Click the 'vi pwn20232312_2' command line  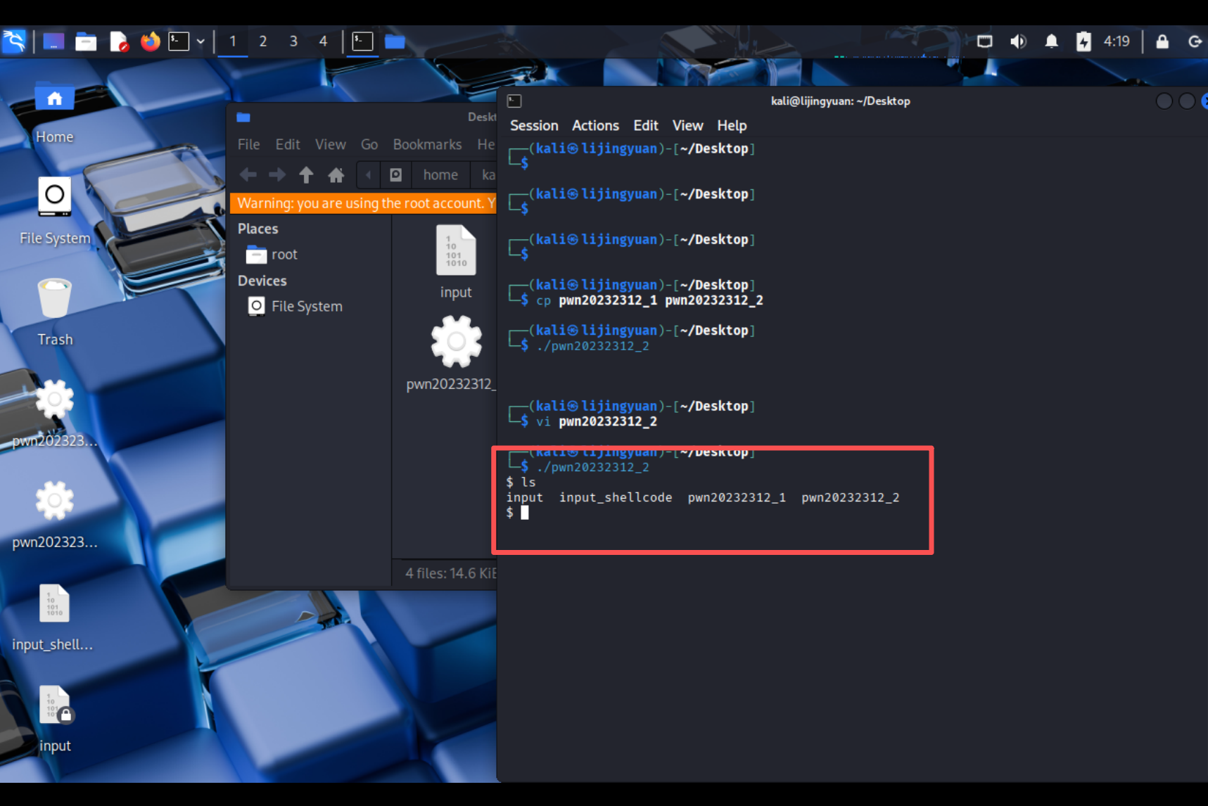(597, 421)
